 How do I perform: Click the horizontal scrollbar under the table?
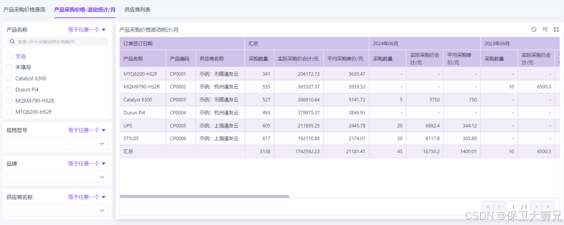click(204, 196)
